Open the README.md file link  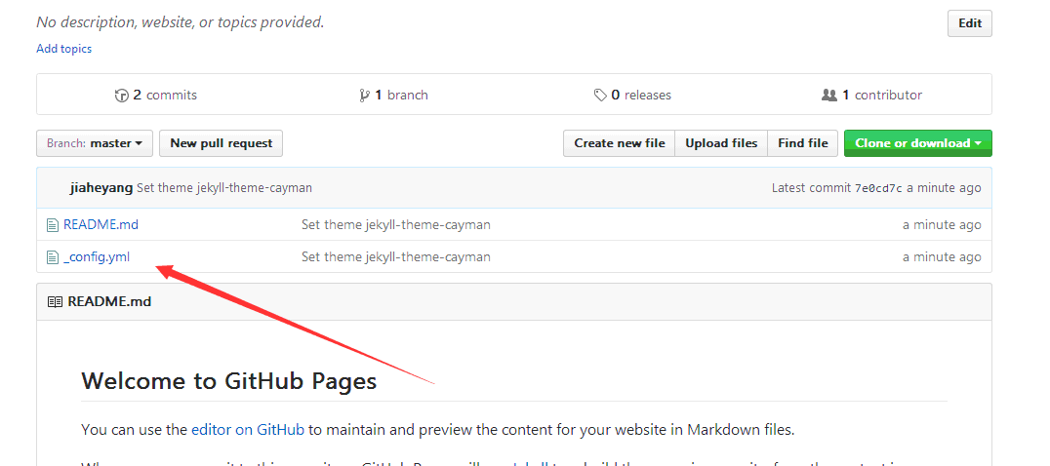pos(101,224)
